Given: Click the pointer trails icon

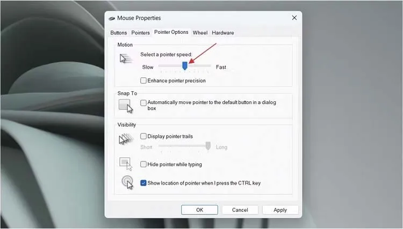Looking at the screenshot, I should [x=126, y=139].
